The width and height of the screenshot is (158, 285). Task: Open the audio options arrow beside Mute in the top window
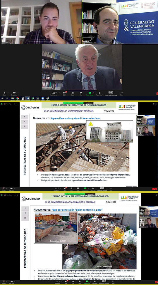[x=8, y=93]
